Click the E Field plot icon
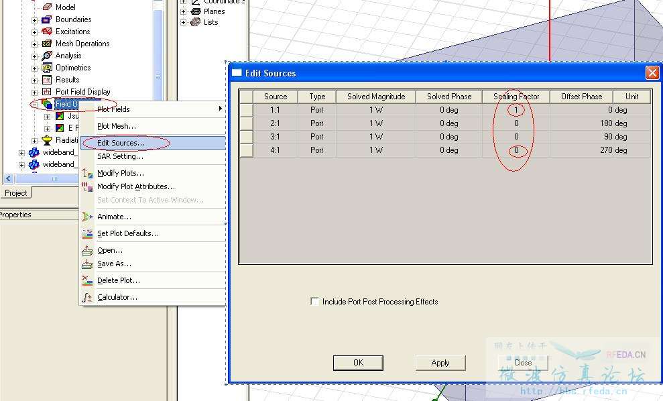This screenshot has width=663, height=401. (60, 128)
